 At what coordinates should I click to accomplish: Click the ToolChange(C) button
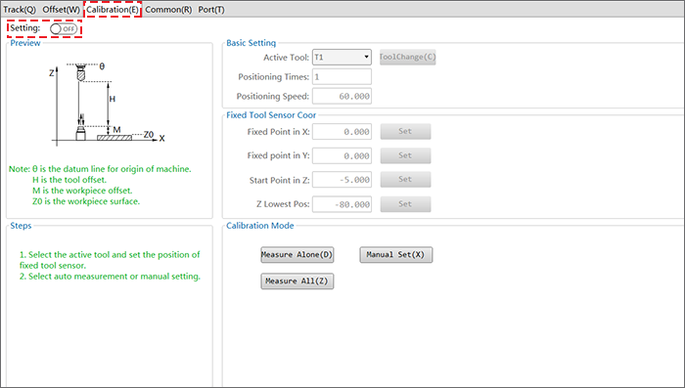point(408,58)
